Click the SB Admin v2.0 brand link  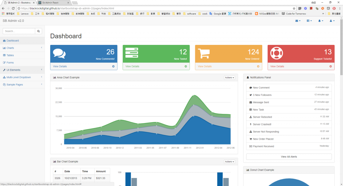point(13,21)
